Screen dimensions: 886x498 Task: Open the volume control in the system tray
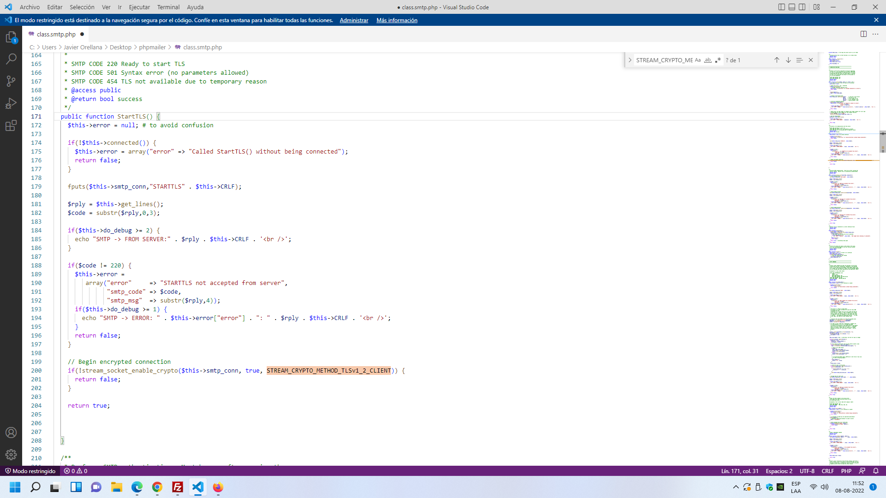point(825,487)
